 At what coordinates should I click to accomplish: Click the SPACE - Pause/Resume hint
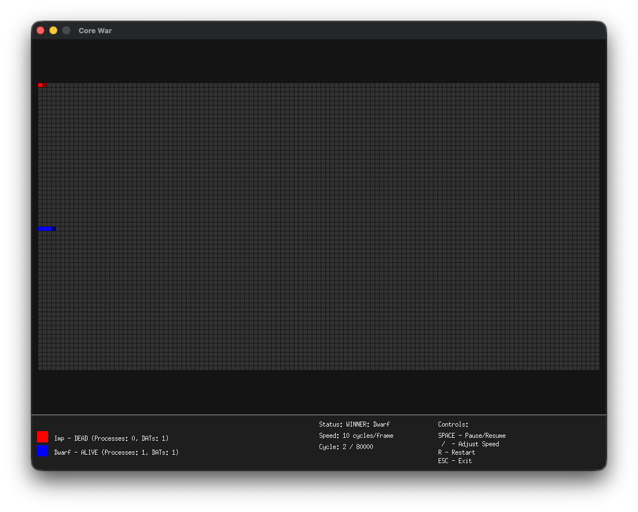472,436
